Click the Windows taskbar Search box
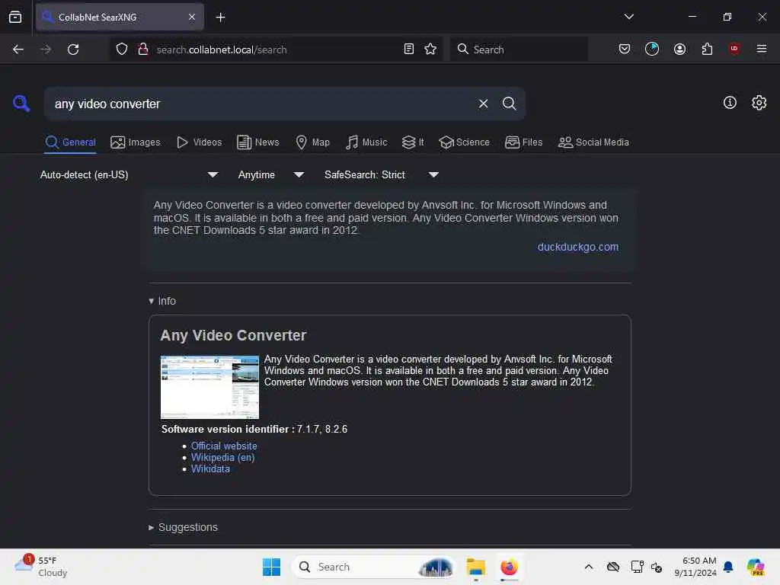The image size is (780, 585). pyautogui.click(x=373, y=567)
